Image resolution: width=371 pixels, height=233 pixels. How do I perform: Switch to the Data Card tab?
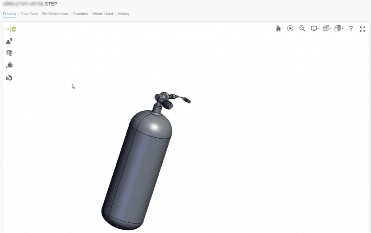tap(29, 14)
